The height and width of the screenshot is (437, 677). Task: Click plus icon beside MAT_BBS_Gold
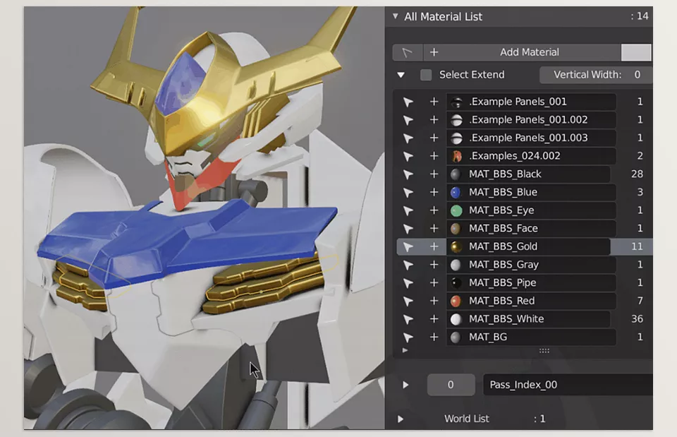click(434, 247)
